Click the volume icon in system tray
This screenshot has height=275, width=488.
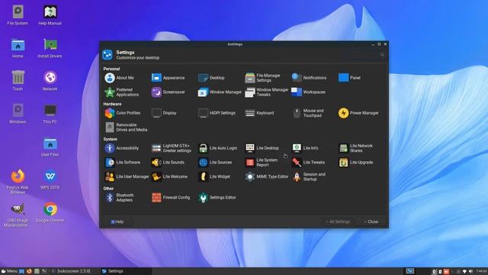tap(471, 272)
